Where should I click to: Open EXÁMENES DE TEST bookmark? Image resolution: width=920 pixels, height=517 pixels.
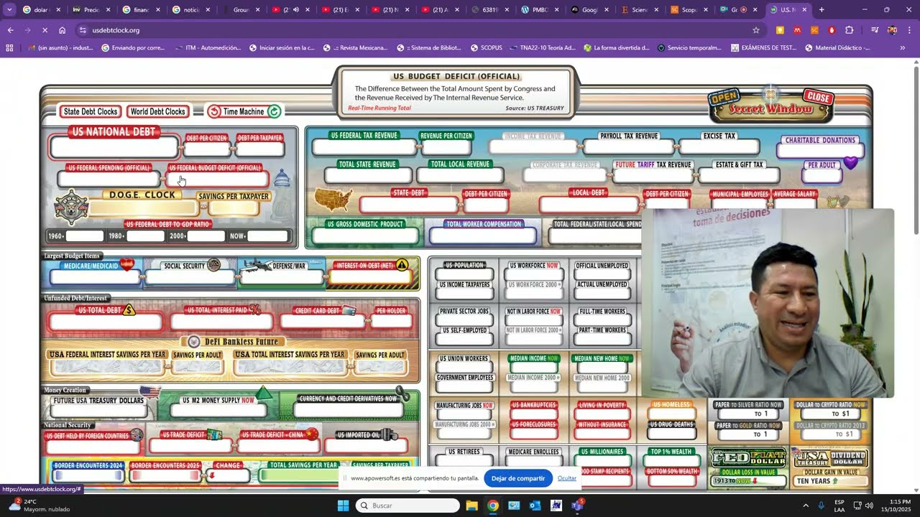(x=763, y=48)
